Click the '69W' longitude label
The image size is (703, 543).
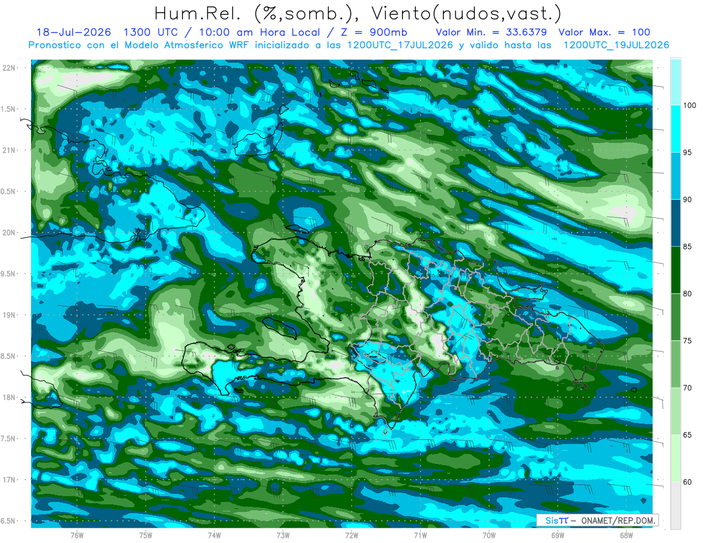click(x=558, y=535)
